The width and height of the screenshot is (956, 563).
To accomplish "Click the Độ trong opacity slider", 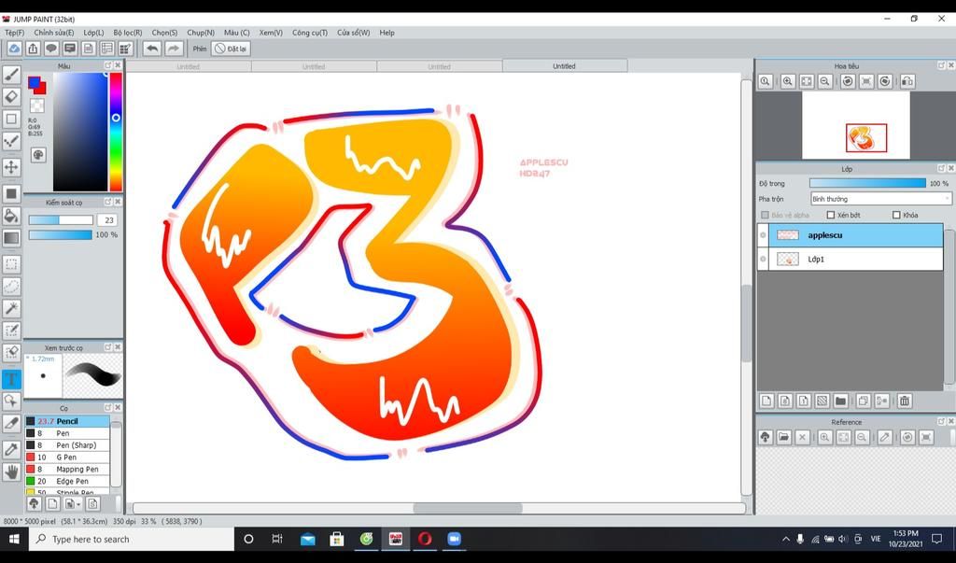I will (867, 183).
